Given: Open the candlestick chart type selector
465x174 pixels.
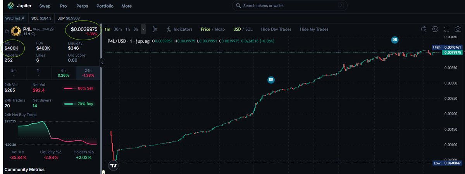Looking at the screenshot, I should pyautogui.click(x=155, y=29).
